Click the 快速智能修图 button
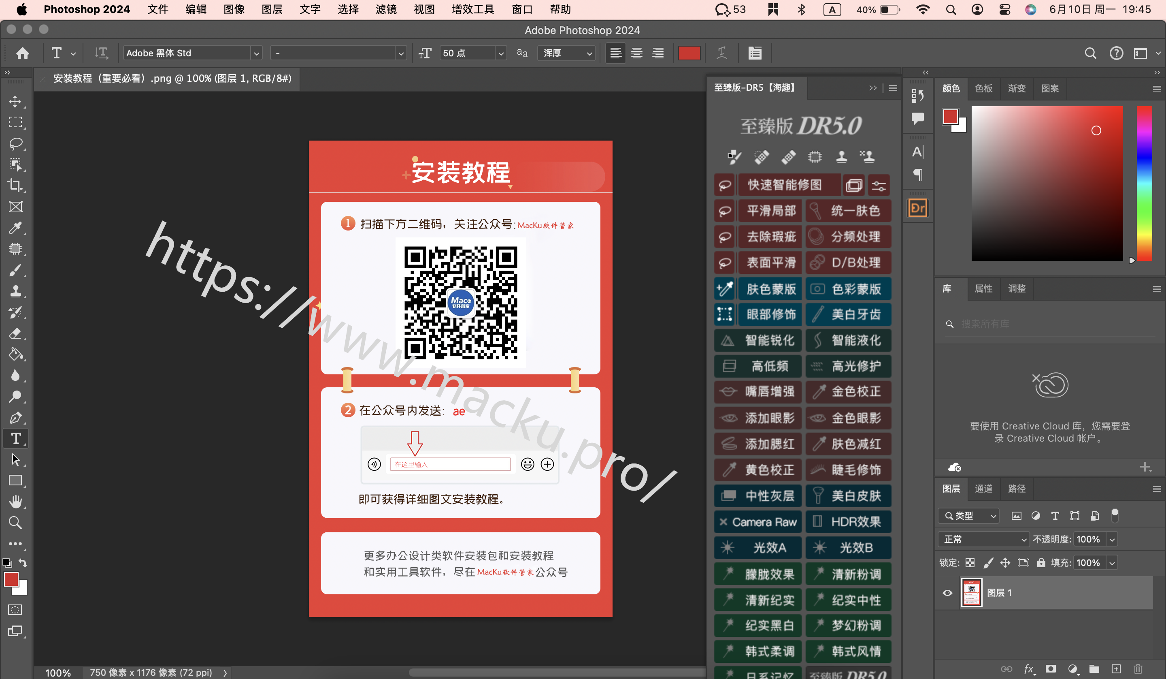This screenshot has height=679, width=1166. [x=789, y=185]
